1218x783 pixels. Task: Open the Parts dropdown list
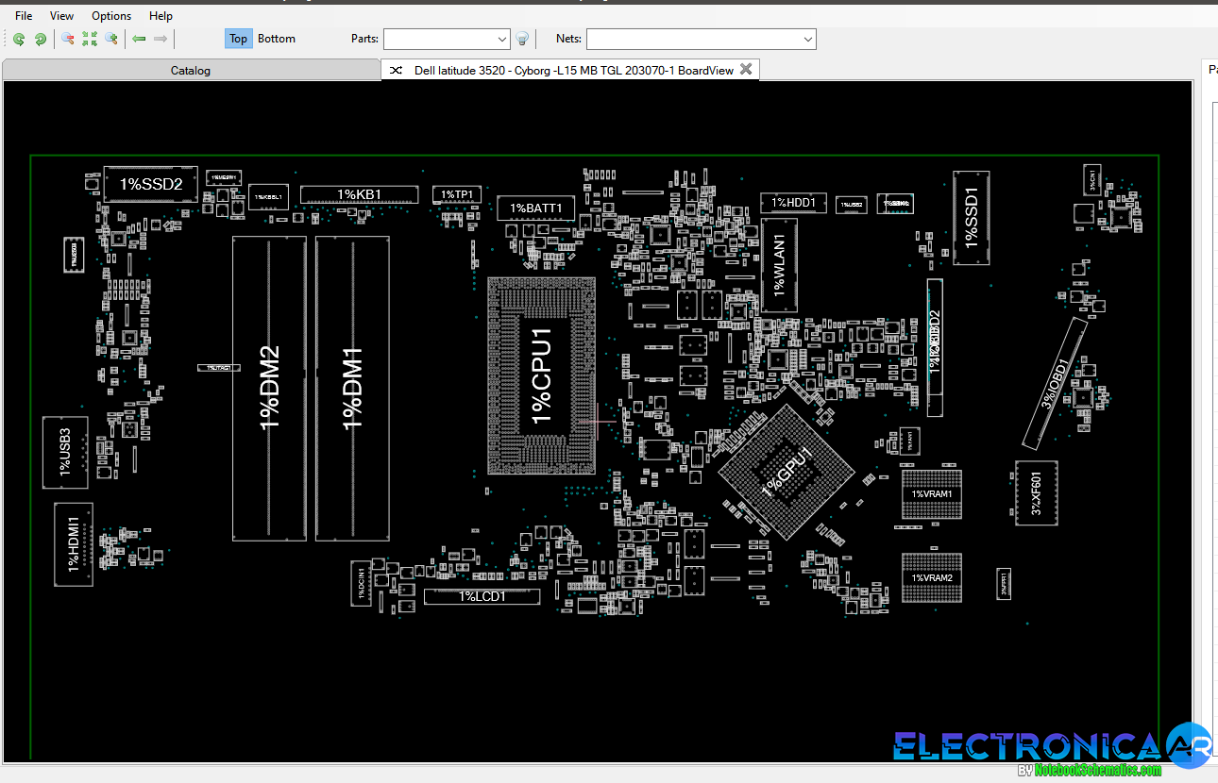click(502, 39)
